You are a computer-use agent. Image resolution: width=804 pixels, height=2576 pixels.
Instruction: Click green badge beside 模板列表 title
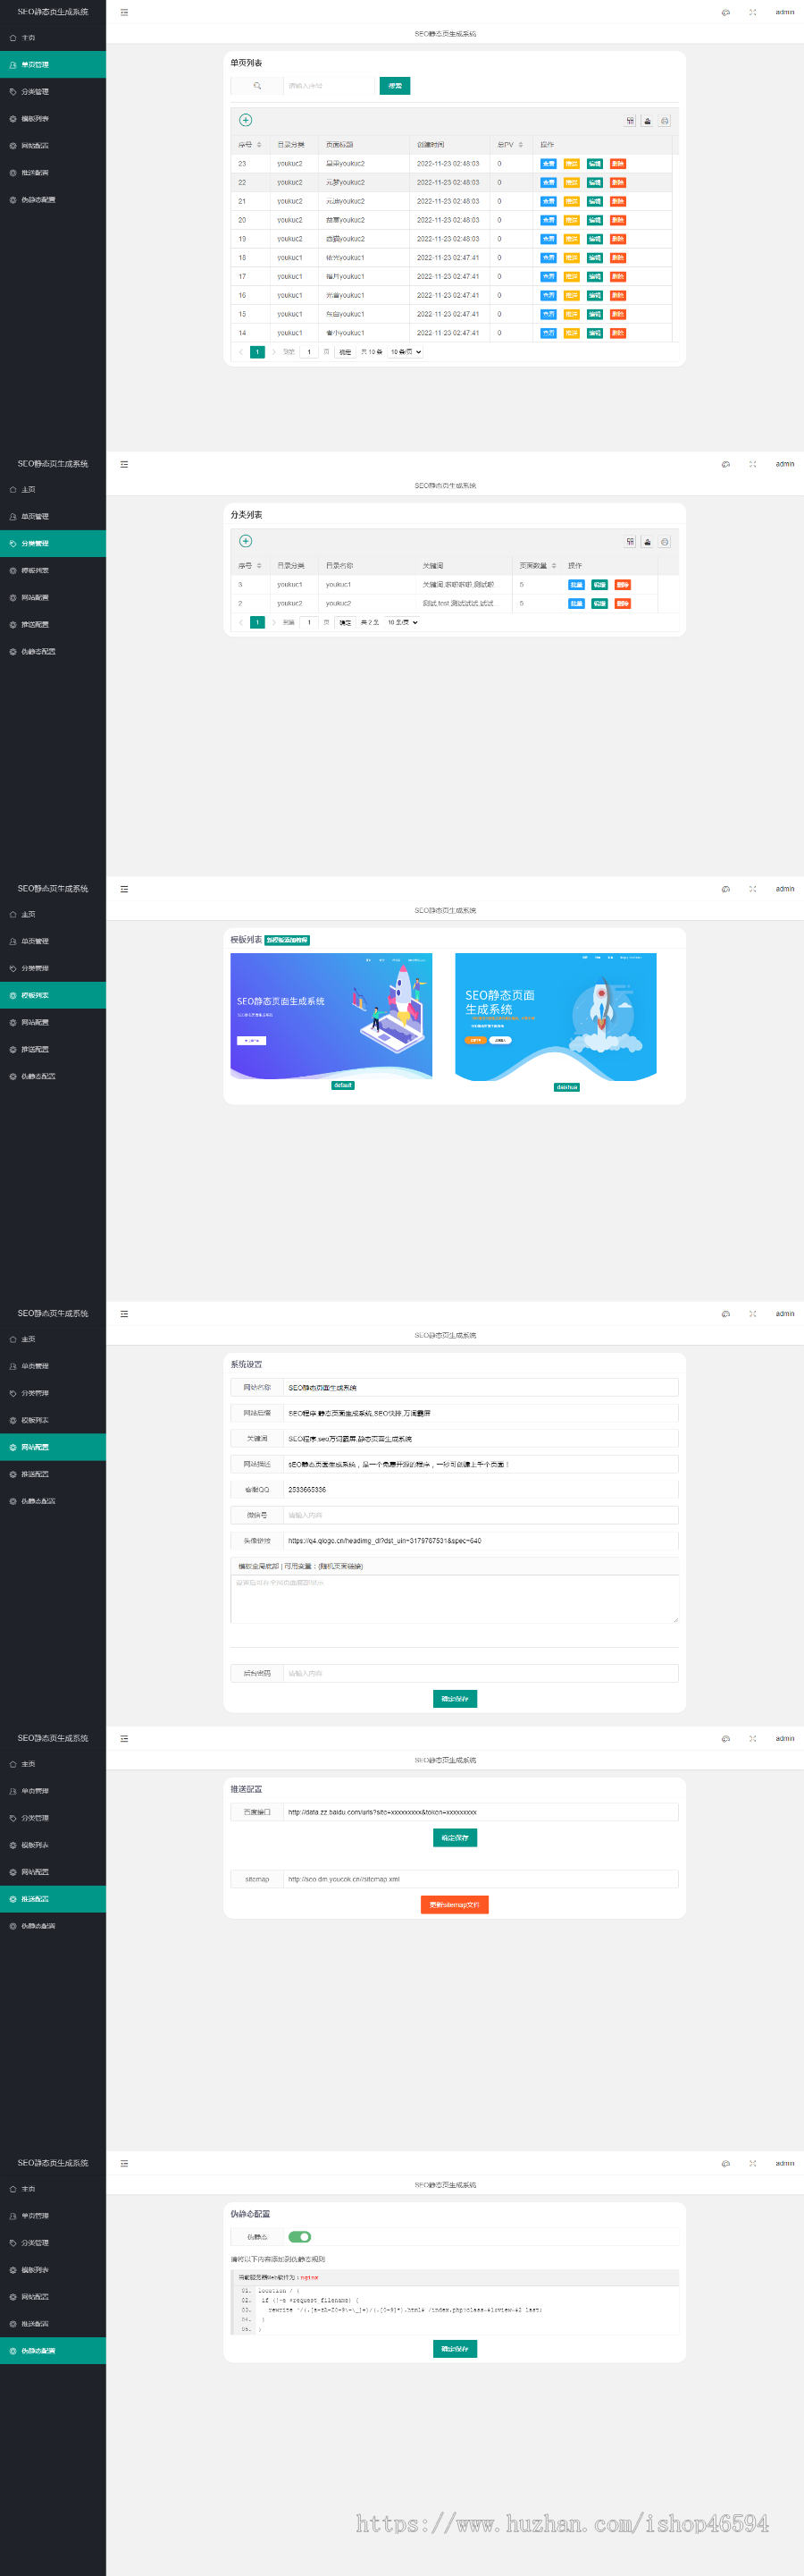(288, 940)
